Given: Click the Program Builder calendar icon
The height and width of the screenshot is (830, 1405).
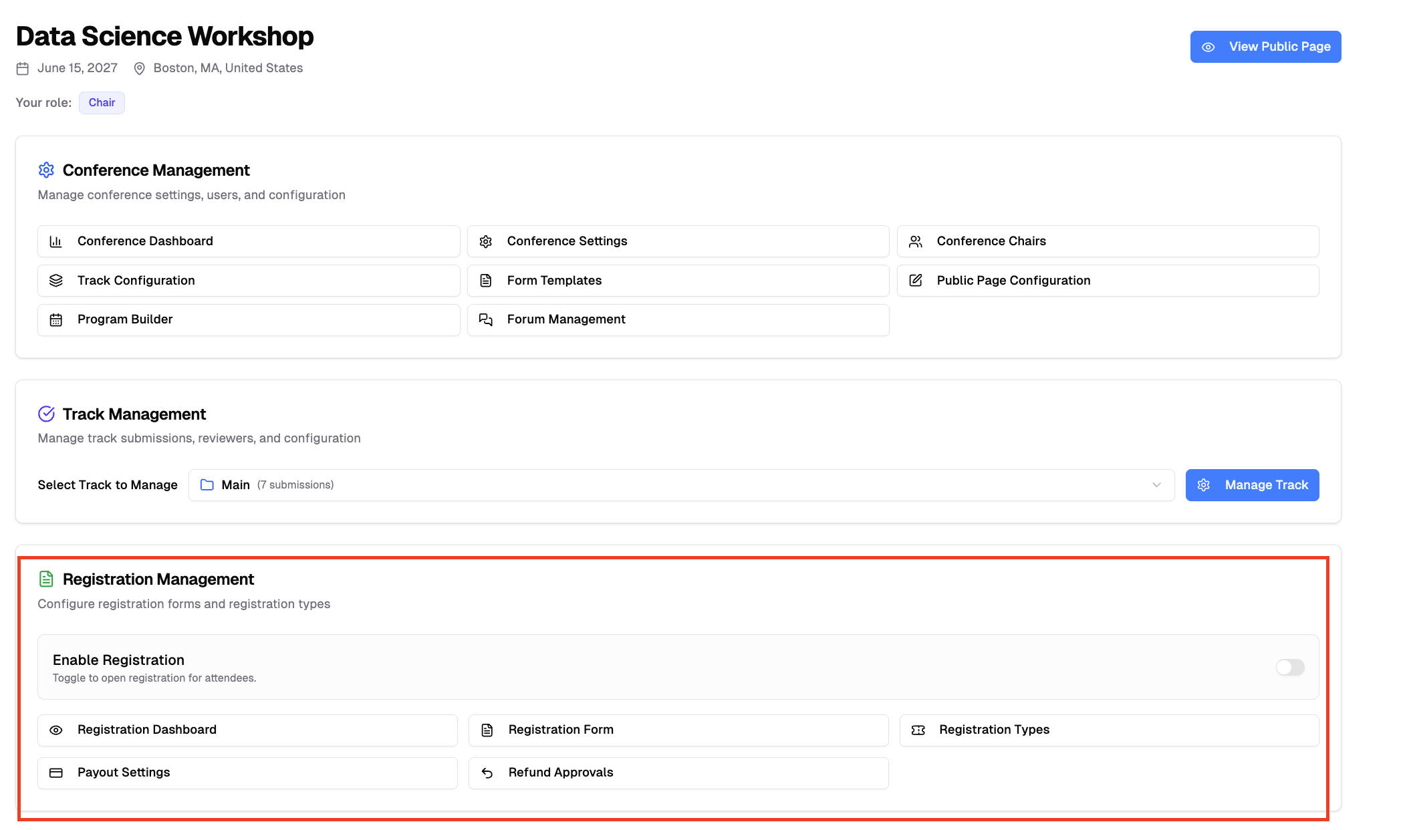Looking at the screenshot, I should click(x=56, y=320).
